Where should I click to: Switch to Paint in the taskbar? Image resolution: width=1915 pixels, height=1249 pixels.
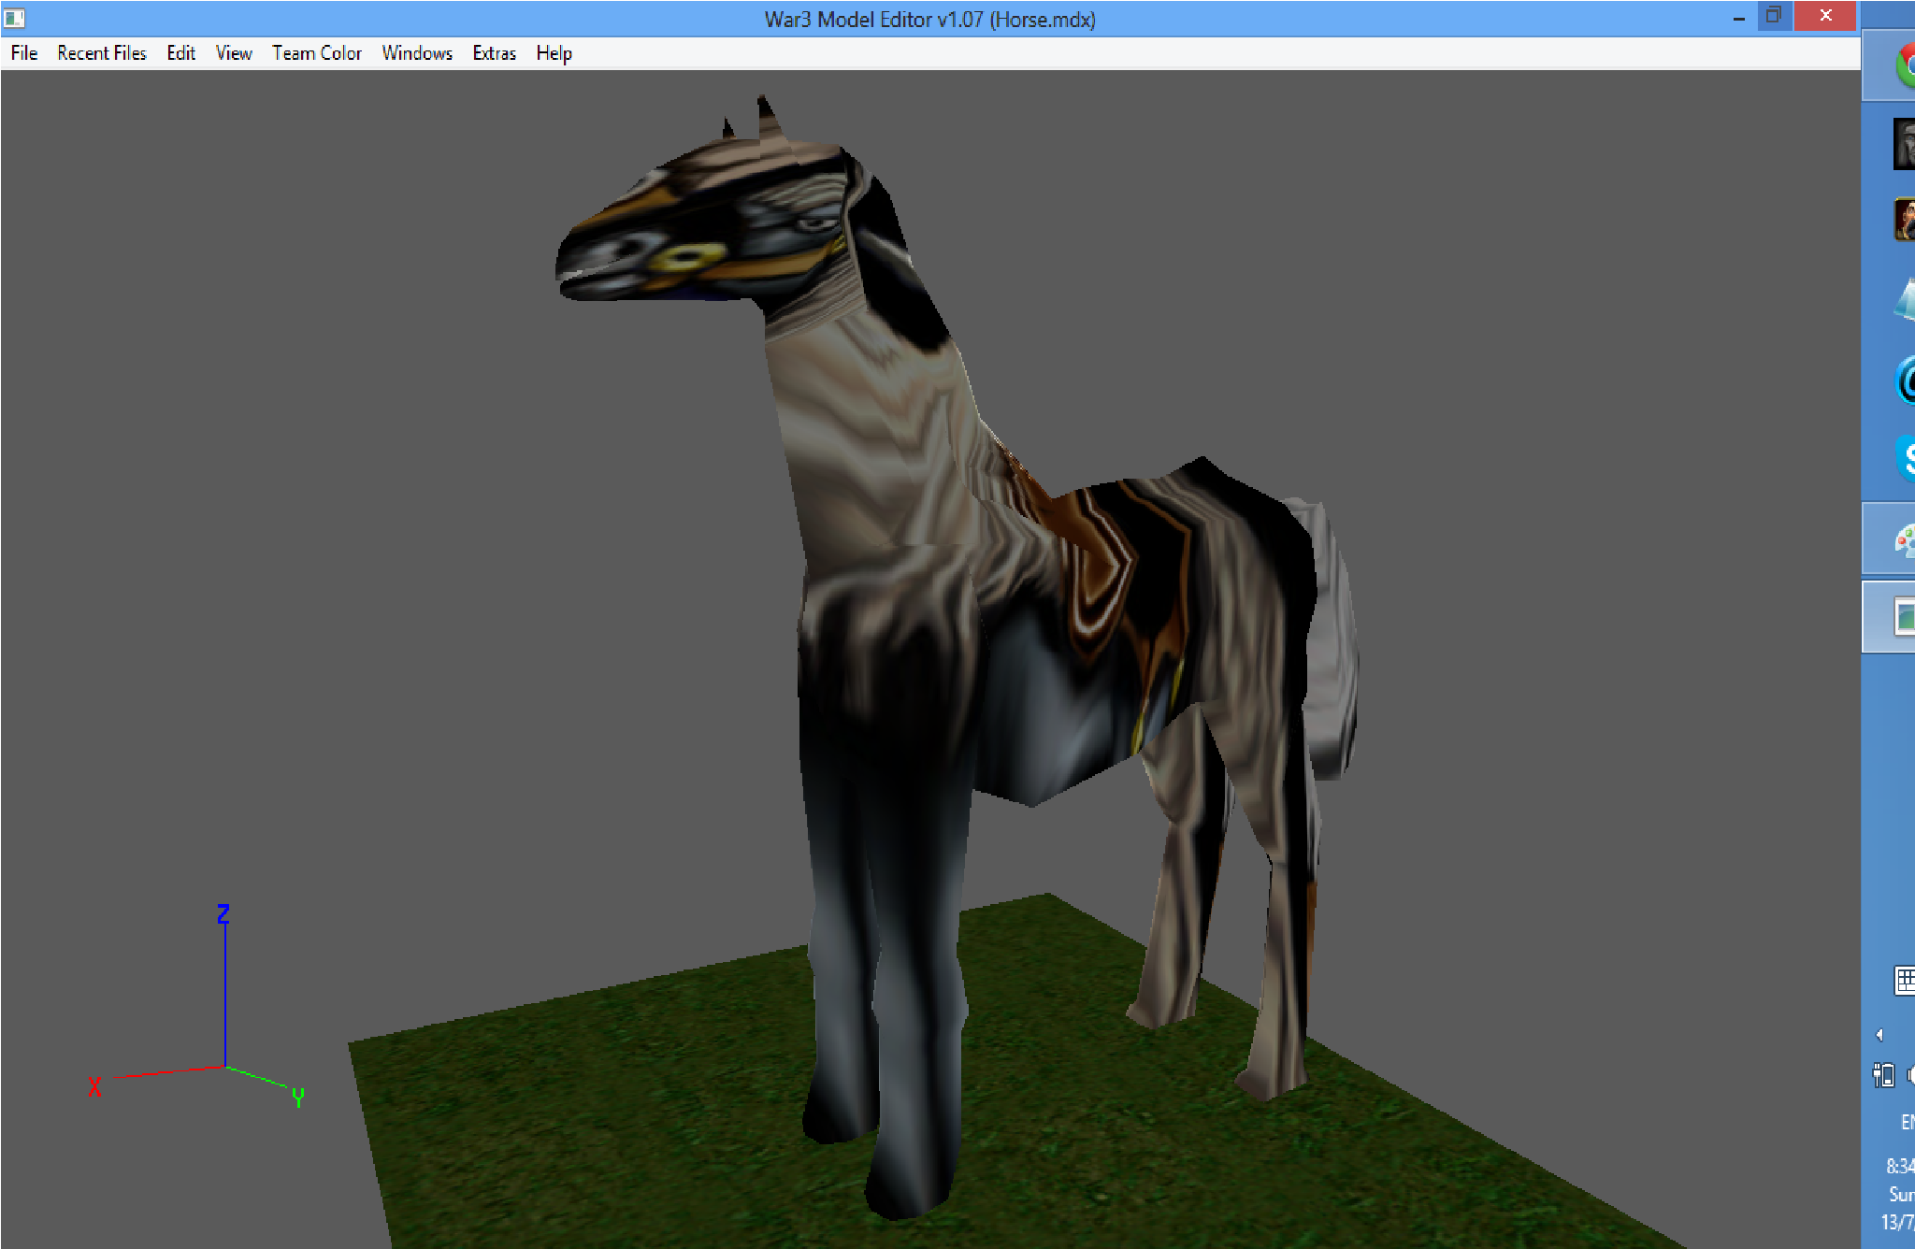click(1889, 539)
